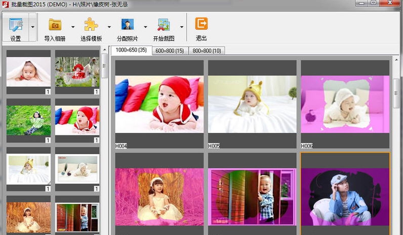Select the purple template with boy in cap
403x235 pixels.
pos(345,197)
